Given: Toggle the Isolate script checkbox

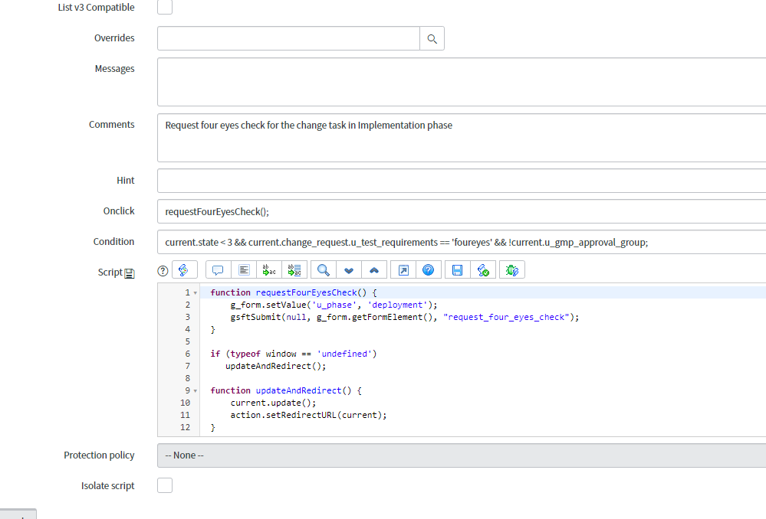Looking at the screenshot, I should tap(165, 485).
